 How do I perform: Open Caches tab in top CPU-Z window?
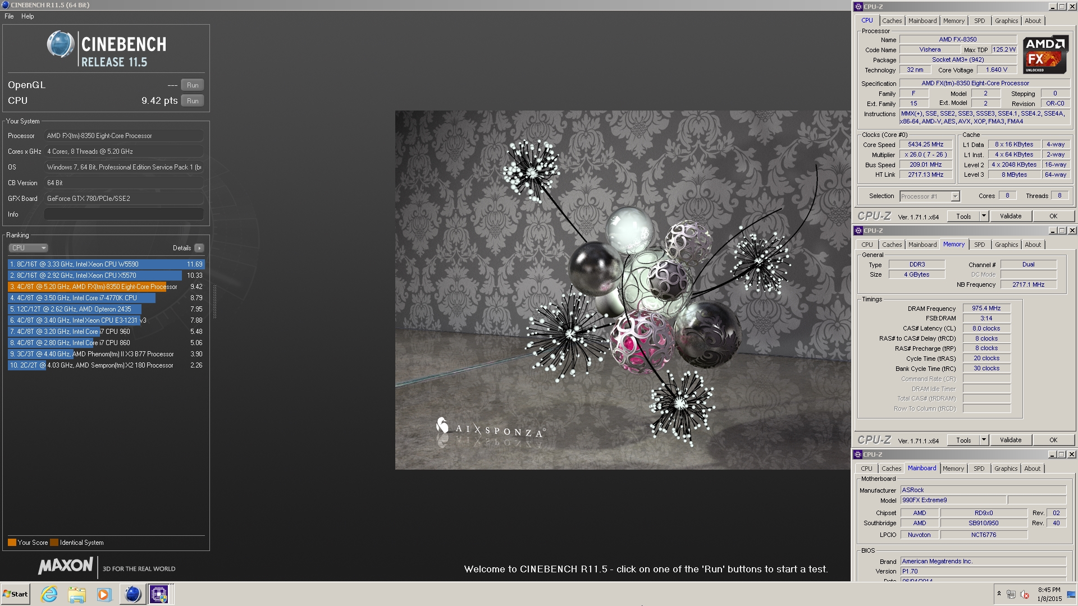pos(892,21)
